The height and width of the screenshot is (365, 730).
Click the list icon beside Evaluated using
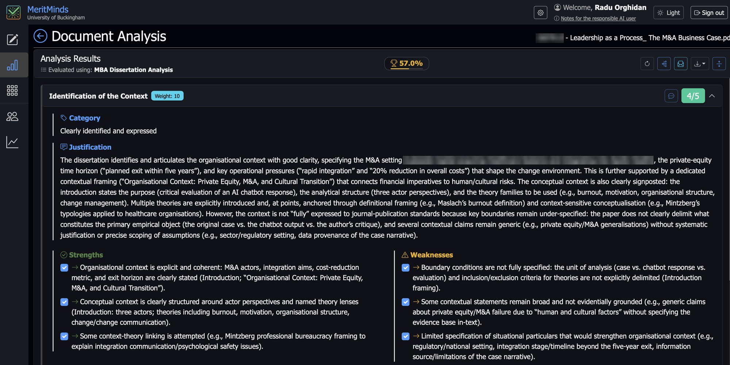coord(44,70)
